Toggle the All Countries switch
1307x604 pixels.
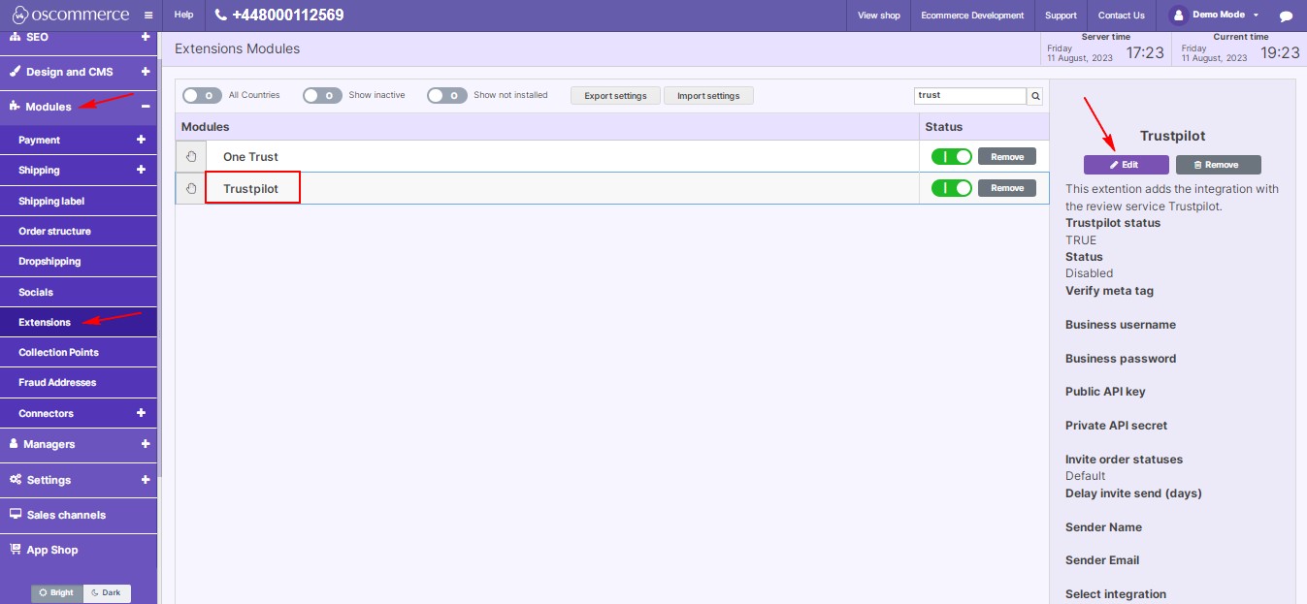[x=202, y=95]
